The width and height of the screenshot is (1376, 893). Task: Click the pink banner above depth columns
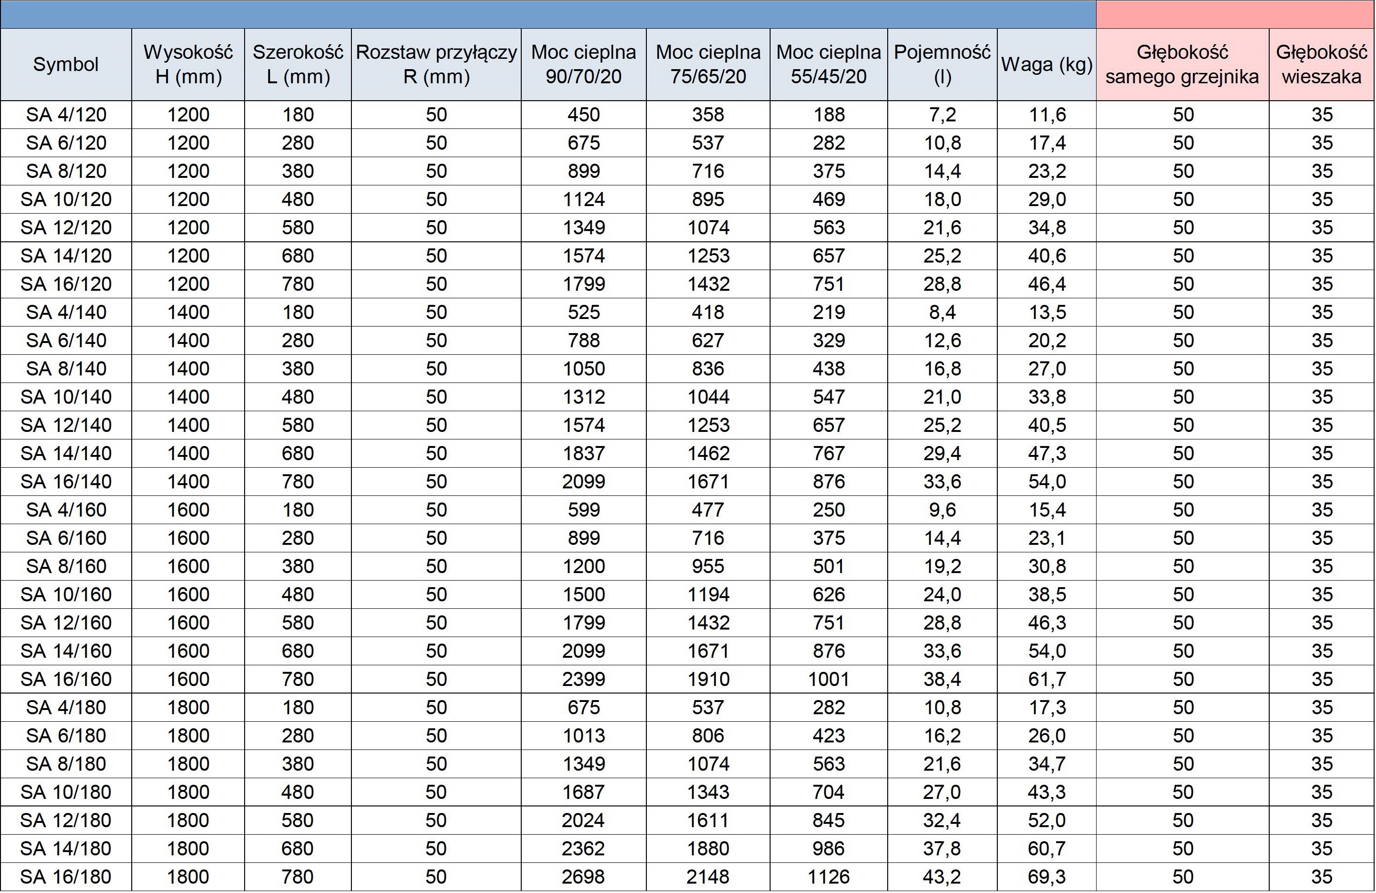coord(1235,15)
